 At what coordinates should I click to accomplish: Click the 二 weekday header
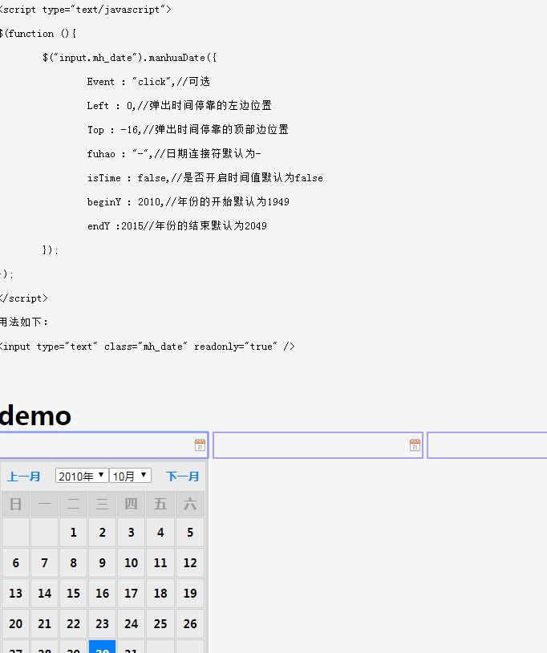point(73,504)
